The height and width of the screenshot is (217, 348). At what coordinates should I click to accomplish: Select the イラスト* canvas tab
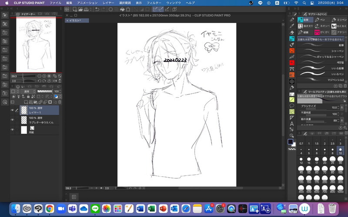pos(77,20)
